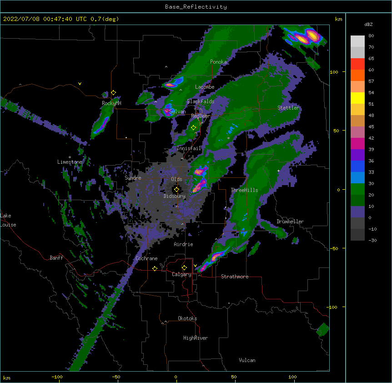Image resolution: width=392 pixels, height=383 pixels.
Task: Click the Okotoks label
Action: tap(187, 318)
